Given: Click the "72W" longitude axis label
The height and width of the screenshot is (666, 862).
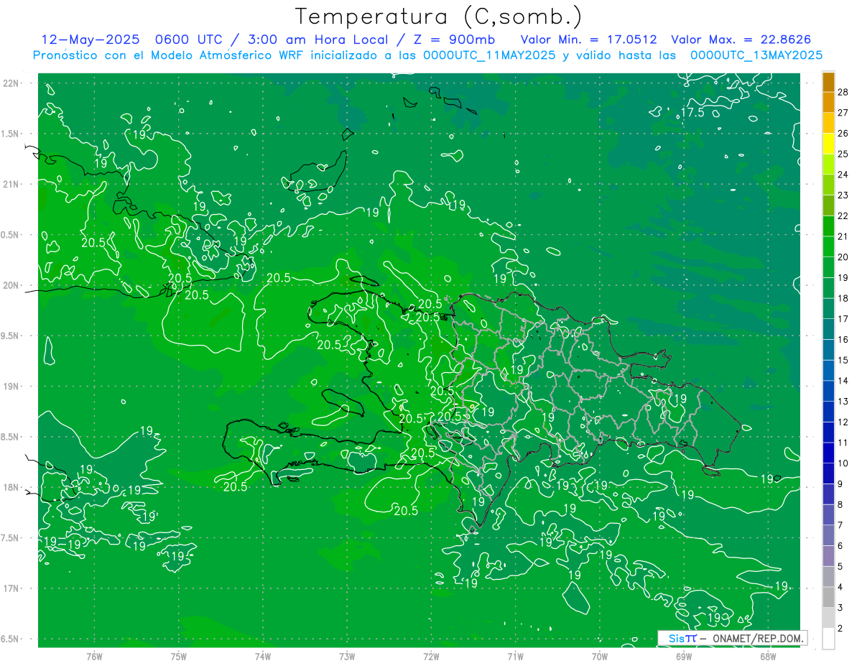Looking at the screenshot, I should coord(431,656).
